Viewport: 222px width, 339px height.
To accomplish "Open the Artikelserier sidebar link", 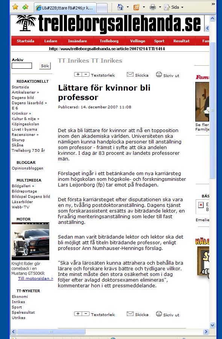I will point(26,92).
